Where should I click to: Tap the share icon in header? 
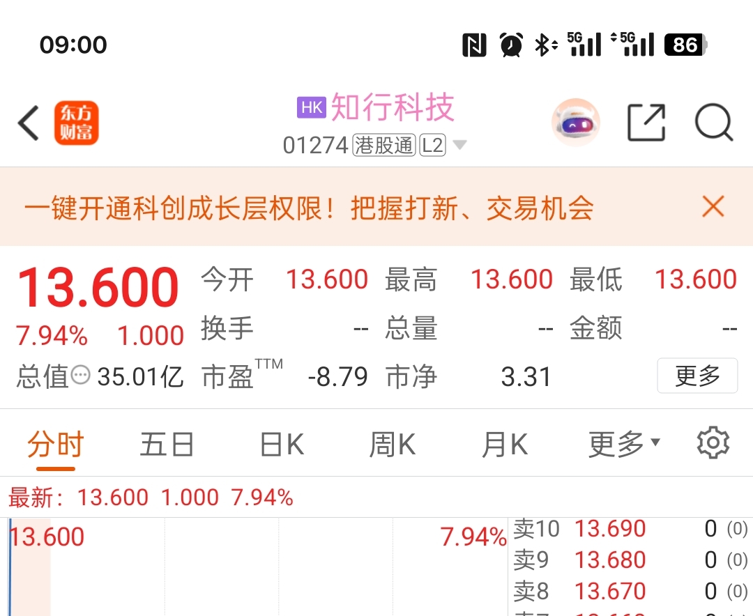tap(646, 123)
